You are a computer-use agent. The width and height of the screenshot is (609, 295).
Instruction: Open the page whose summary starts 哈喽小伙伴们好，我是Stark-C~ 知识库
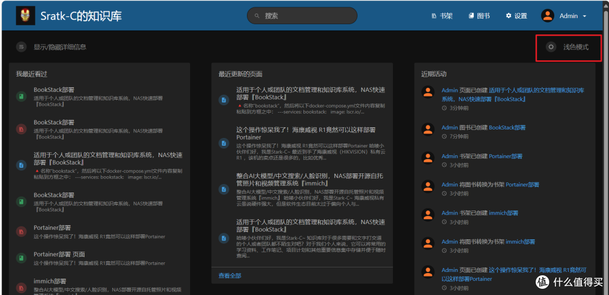[311, 226]
